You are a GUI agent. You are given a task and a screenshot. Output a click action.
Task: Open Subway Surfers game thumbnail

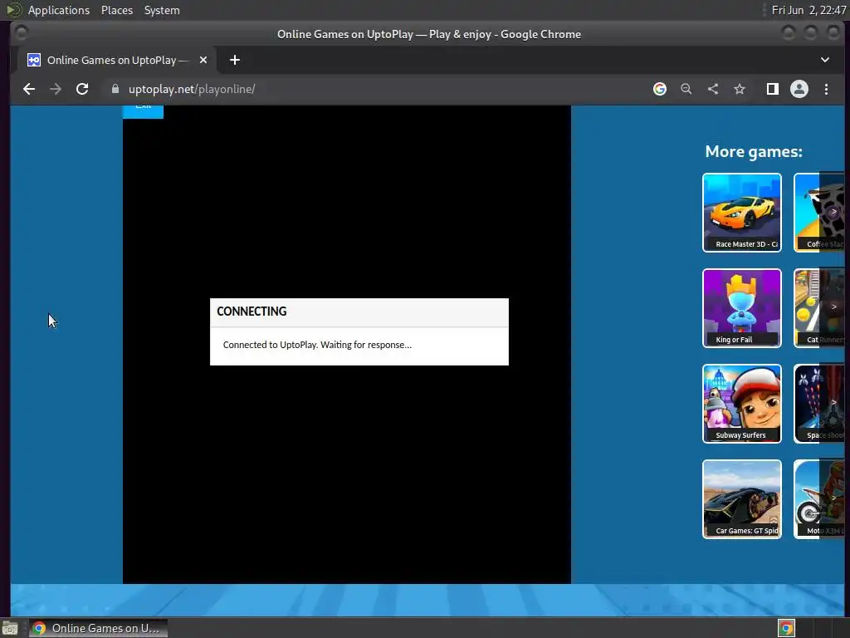[x=742, y=404]
